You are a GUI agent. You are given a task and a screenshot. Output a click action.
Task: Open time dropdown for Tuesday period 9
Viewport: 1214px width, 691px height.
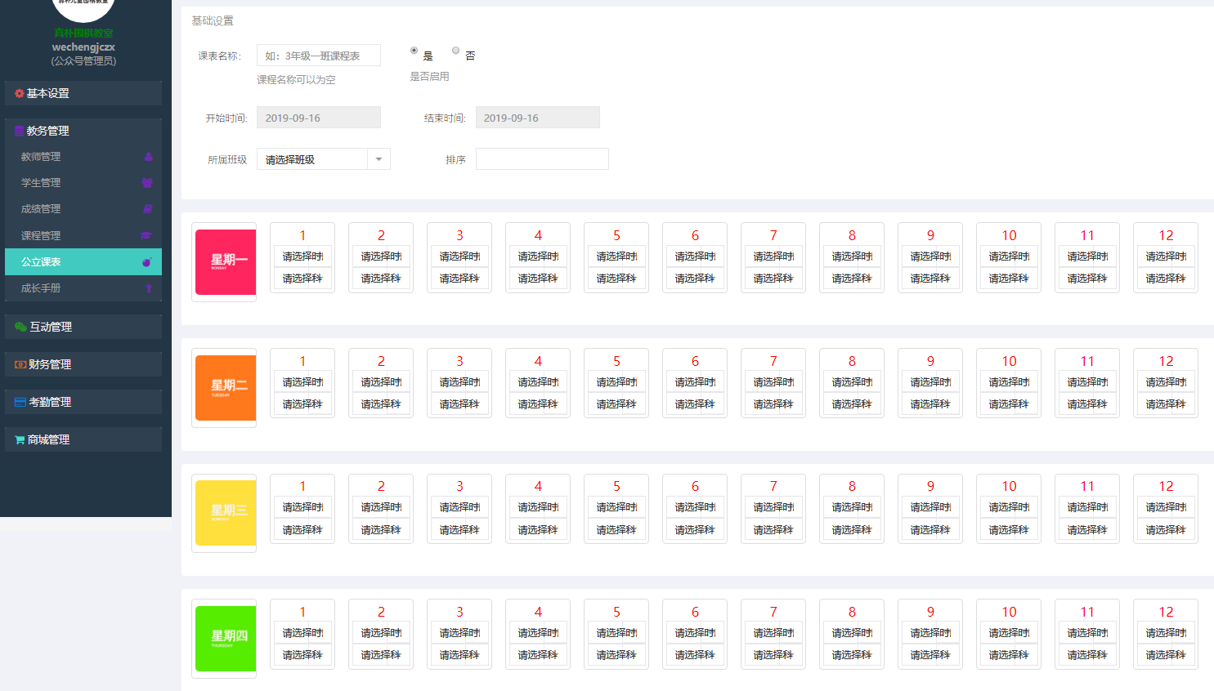930,382
